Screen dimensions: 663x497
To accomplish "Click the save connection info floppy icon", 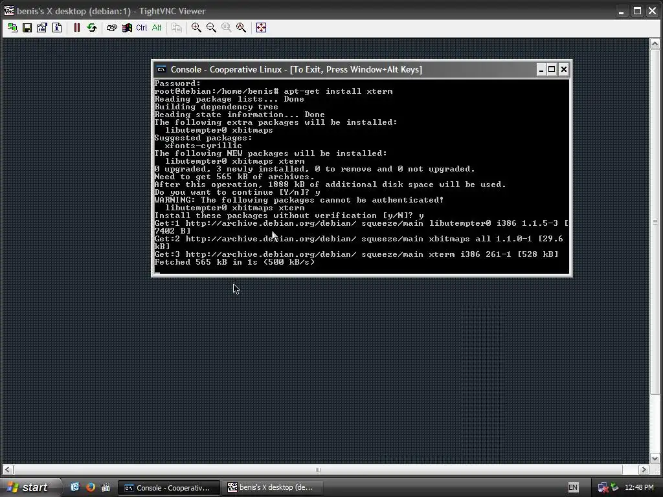I will (x=27, y=28).
